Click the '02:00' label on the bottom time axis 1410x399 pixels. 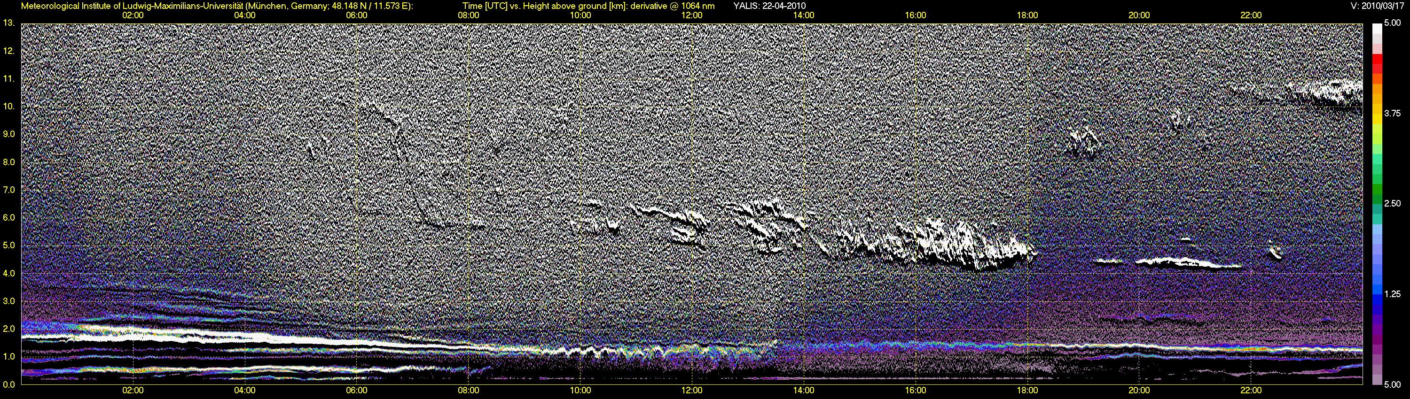[133, 391]
